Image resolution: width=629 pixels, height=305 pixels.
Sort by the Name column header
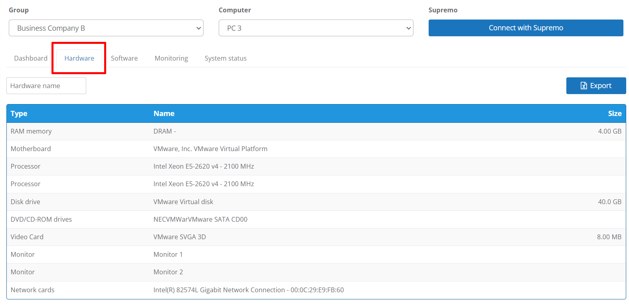[164, 114]
